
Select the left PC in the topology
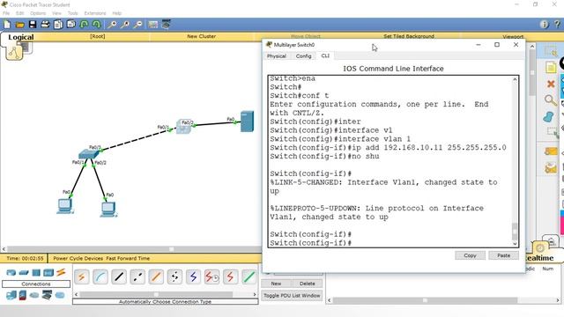65,206
